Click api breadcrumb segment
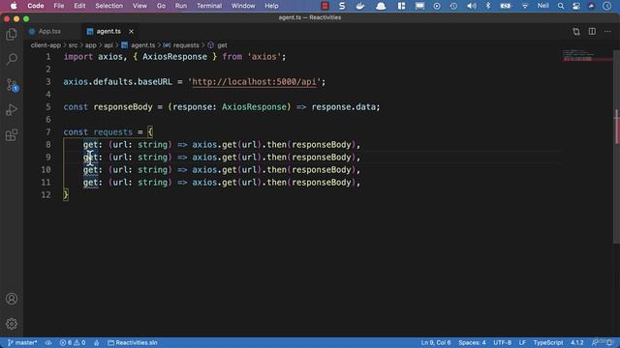Screen dimensions: 620x348 click(108, 45)
